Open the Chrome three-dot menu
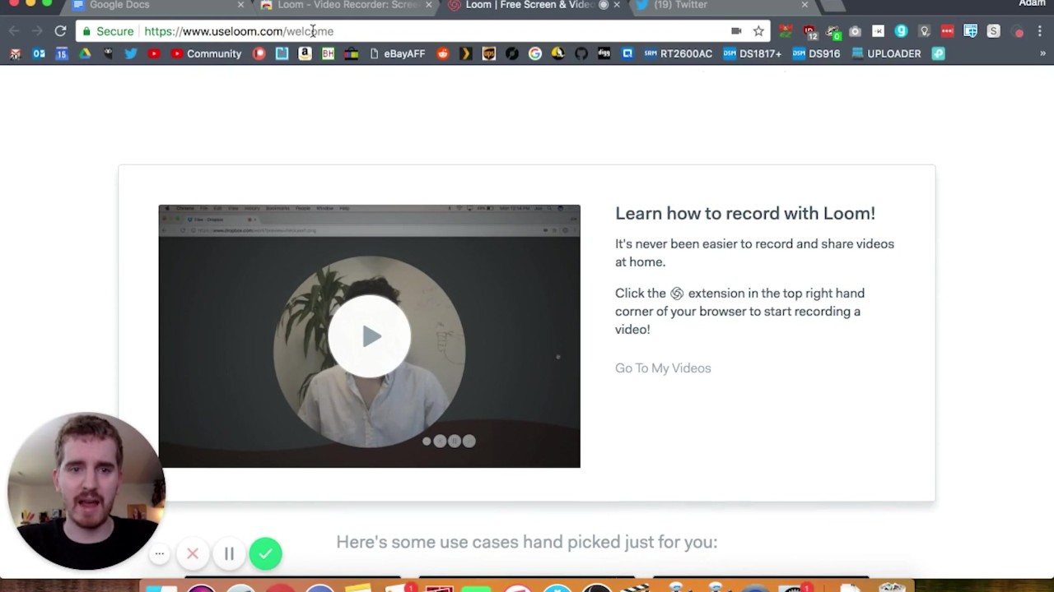The width and height of the screenshot is (1054, 592). 1041,31
